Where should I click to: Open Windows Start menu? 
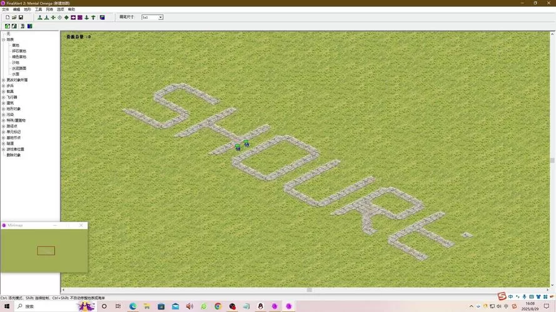(7, 306)
